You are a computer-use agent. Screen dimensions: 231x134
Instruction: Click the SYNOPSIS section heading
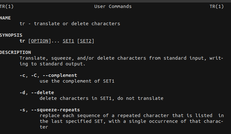pos(11,35)
